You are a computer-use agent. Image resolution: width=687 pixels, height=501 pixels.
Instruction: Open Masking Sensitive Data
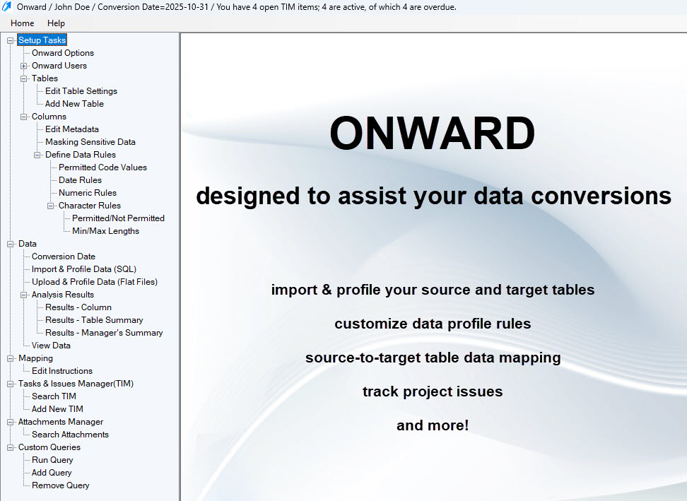click(x=90, y=142)
